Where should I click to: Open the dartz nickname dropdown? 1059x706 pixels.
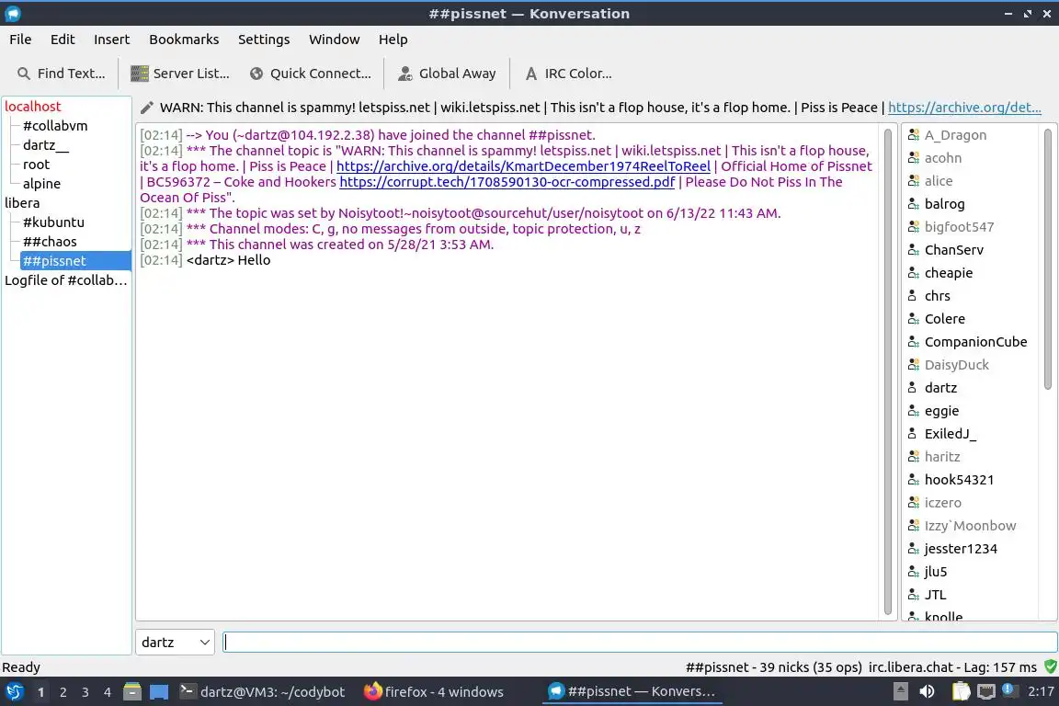(175, 642)
